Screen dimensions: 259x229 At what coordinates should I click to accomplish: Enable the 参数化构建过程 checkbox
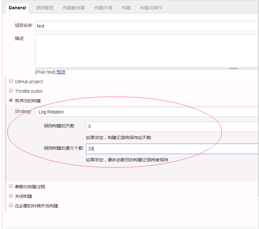[x=11, y=186]
